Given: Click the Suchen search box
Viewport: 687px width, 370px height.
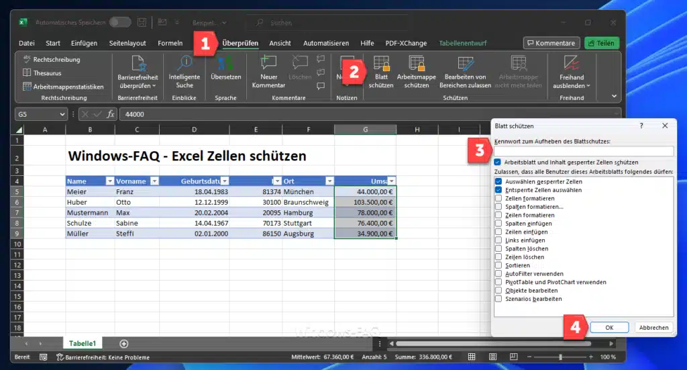Looking at the screenshot, I should click(327, 22).
